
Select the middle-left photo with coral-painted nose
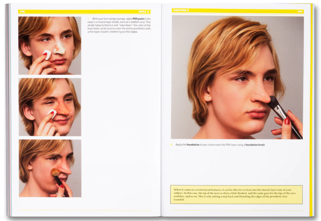(50, 107)
